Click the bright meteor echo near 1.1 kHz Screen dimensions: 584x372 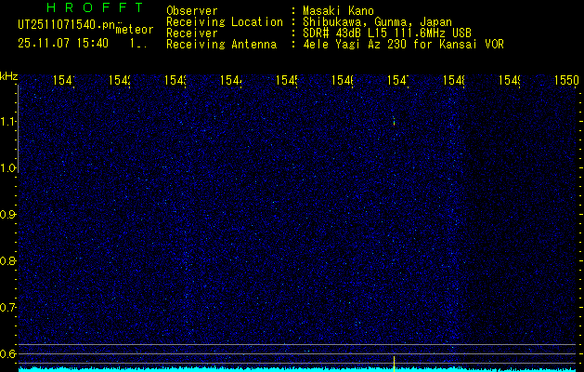394,122
